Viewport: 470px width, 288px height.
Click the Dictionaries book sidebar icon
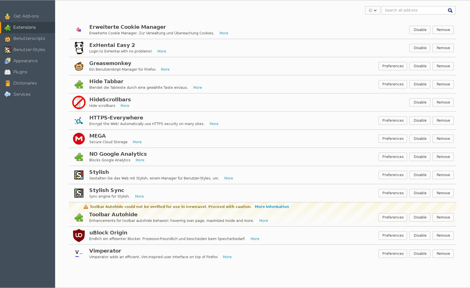8,83
